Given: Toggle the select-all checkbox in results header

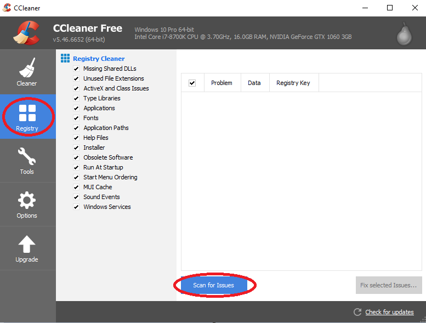Looking at the screenshot, I should [x=192, y=83].
